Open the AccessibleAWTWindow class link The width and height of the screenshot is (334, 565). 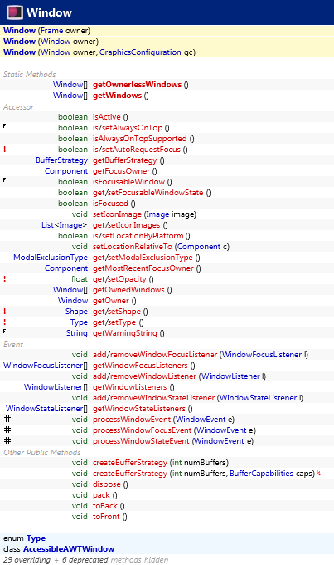tap(69, 549)
